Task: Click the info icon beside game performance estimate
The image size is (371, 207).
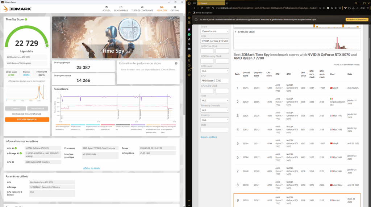Action: click(176, 63)
